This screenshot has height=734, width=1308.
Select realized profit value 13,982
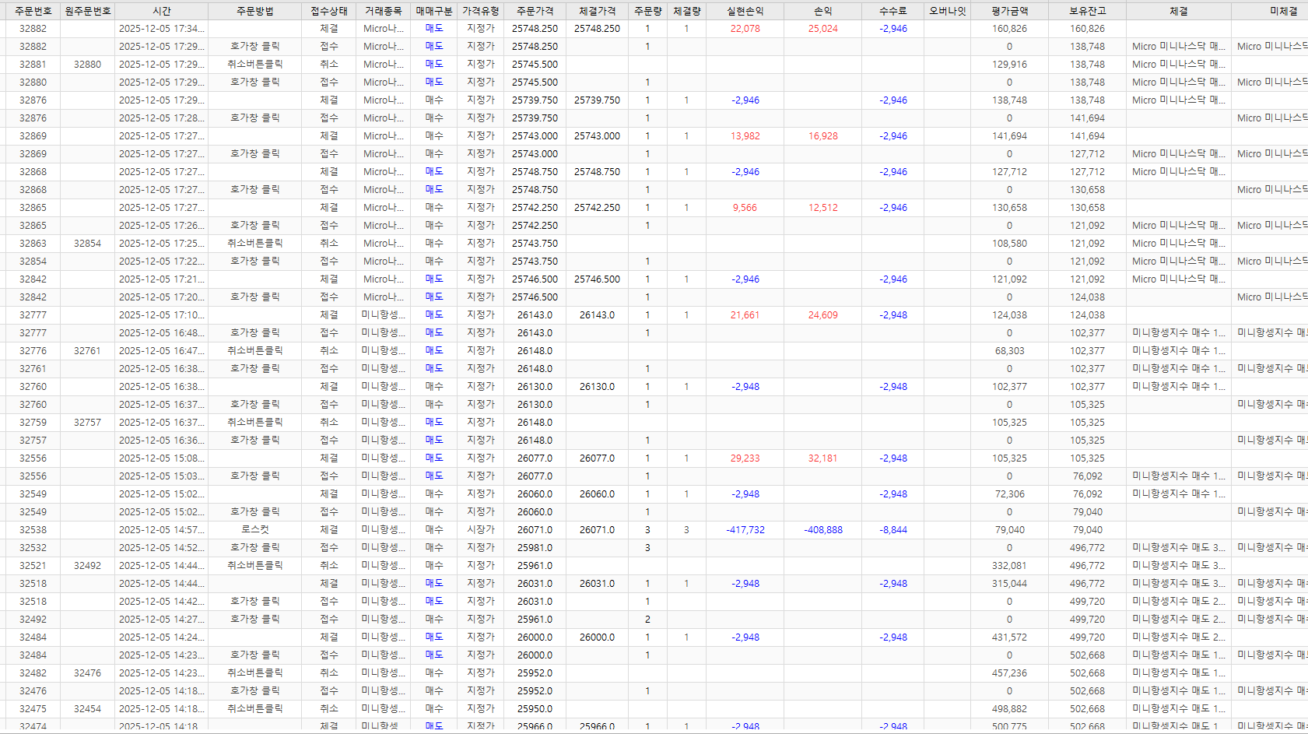point(745,136)
